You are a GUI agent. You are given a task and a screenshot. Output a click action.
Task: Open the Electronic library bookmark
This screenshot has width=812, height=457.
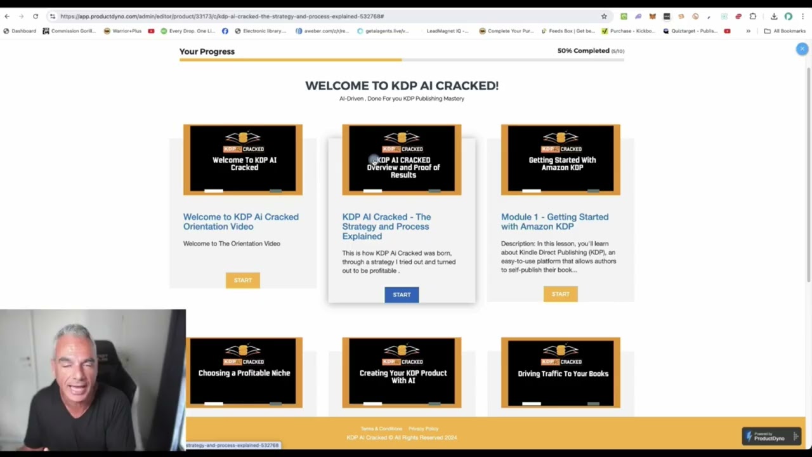260,31
